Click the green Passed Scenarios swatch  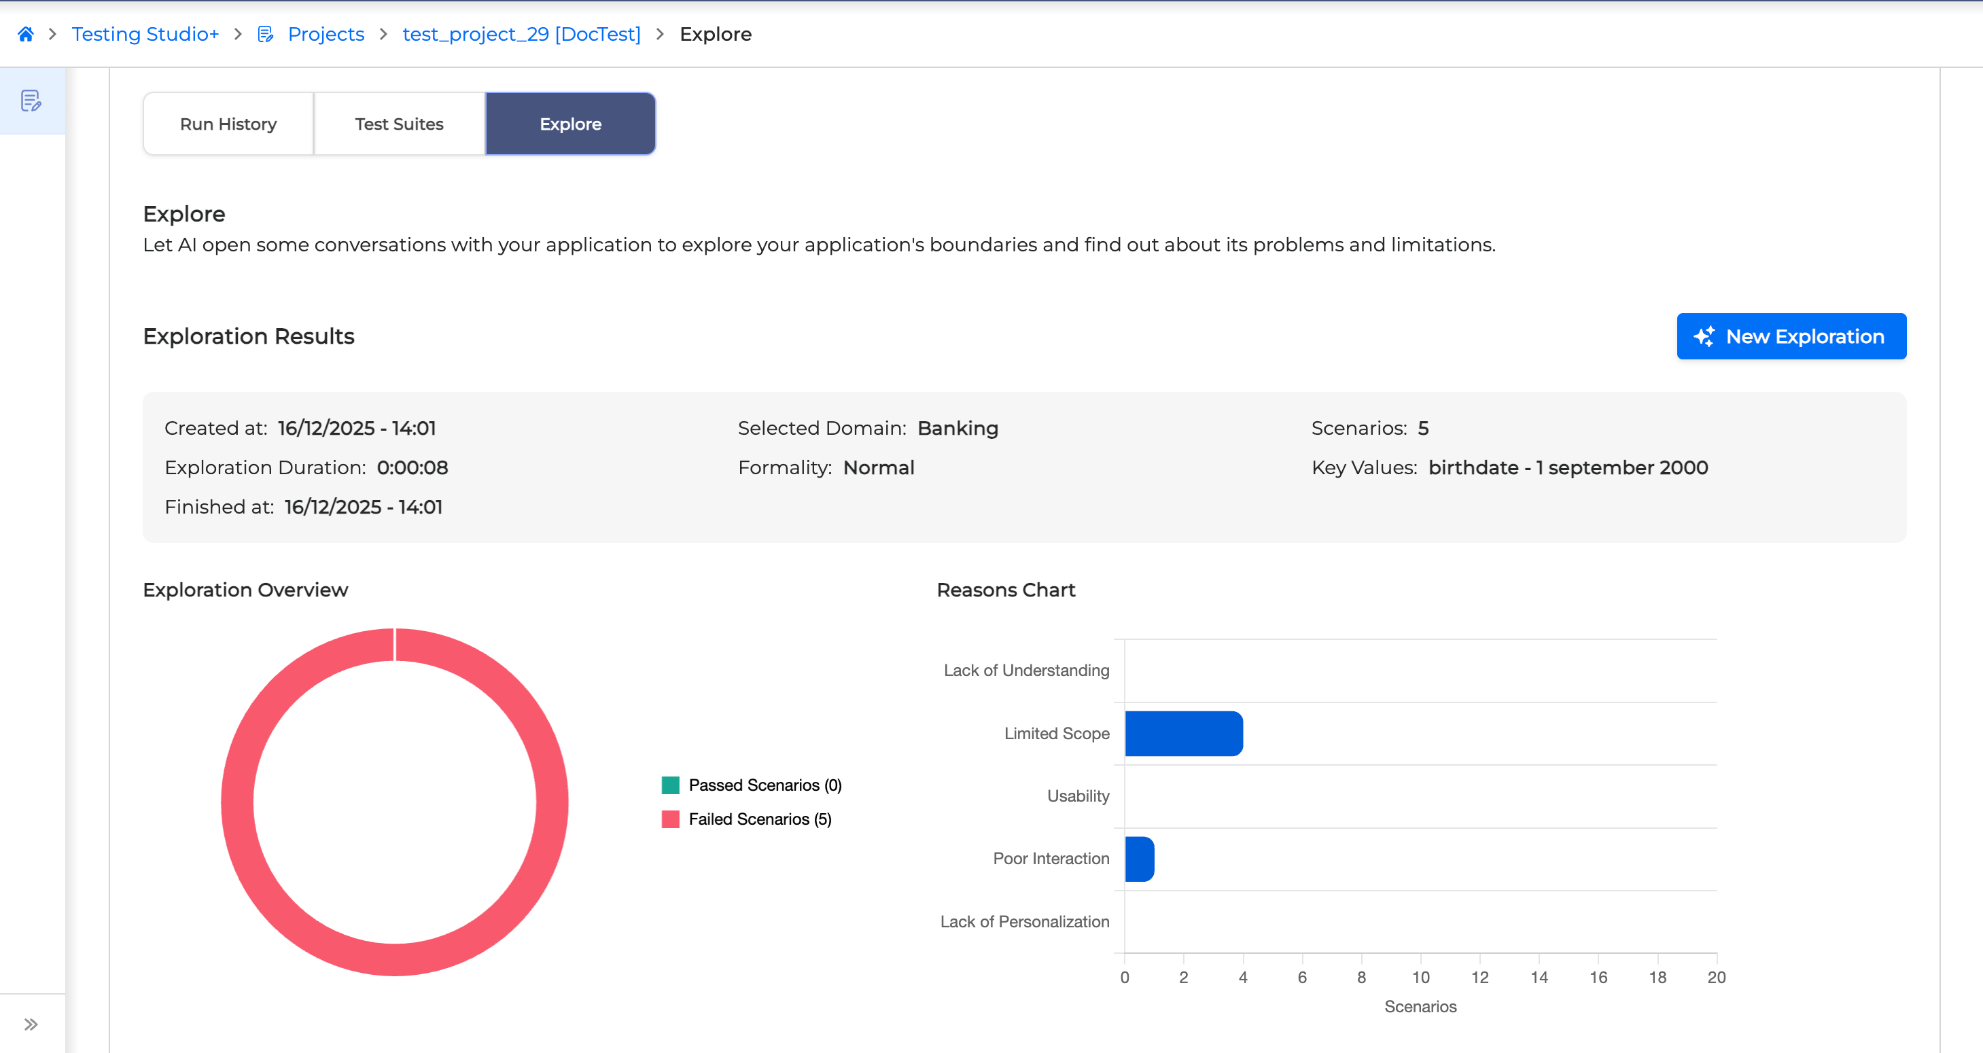click(671, 785)
